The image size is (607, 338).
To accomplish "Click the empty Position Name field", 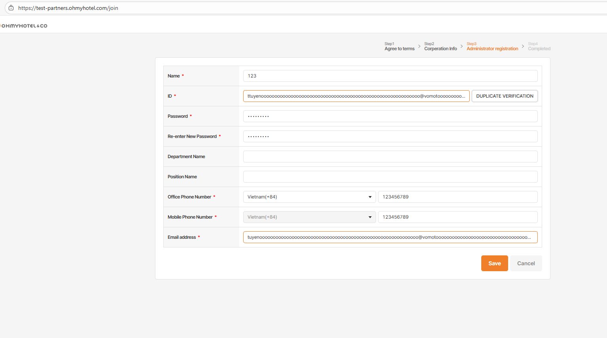I will 390,177.
